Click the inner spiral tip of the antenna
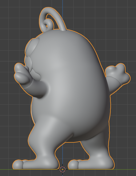The height and width of the screenshot is (176, 136). [47, 26]
